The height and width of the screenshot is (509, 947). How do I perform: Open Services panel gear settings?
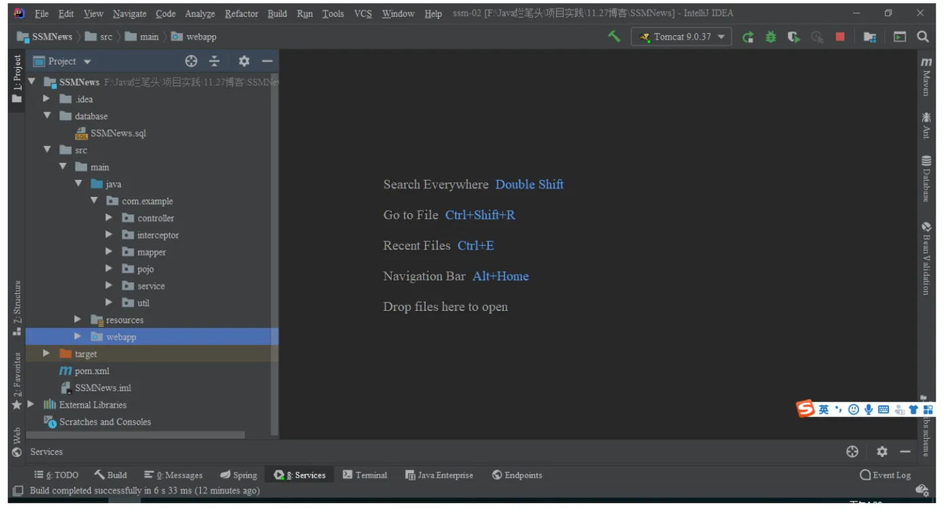[x=882, y=452]
